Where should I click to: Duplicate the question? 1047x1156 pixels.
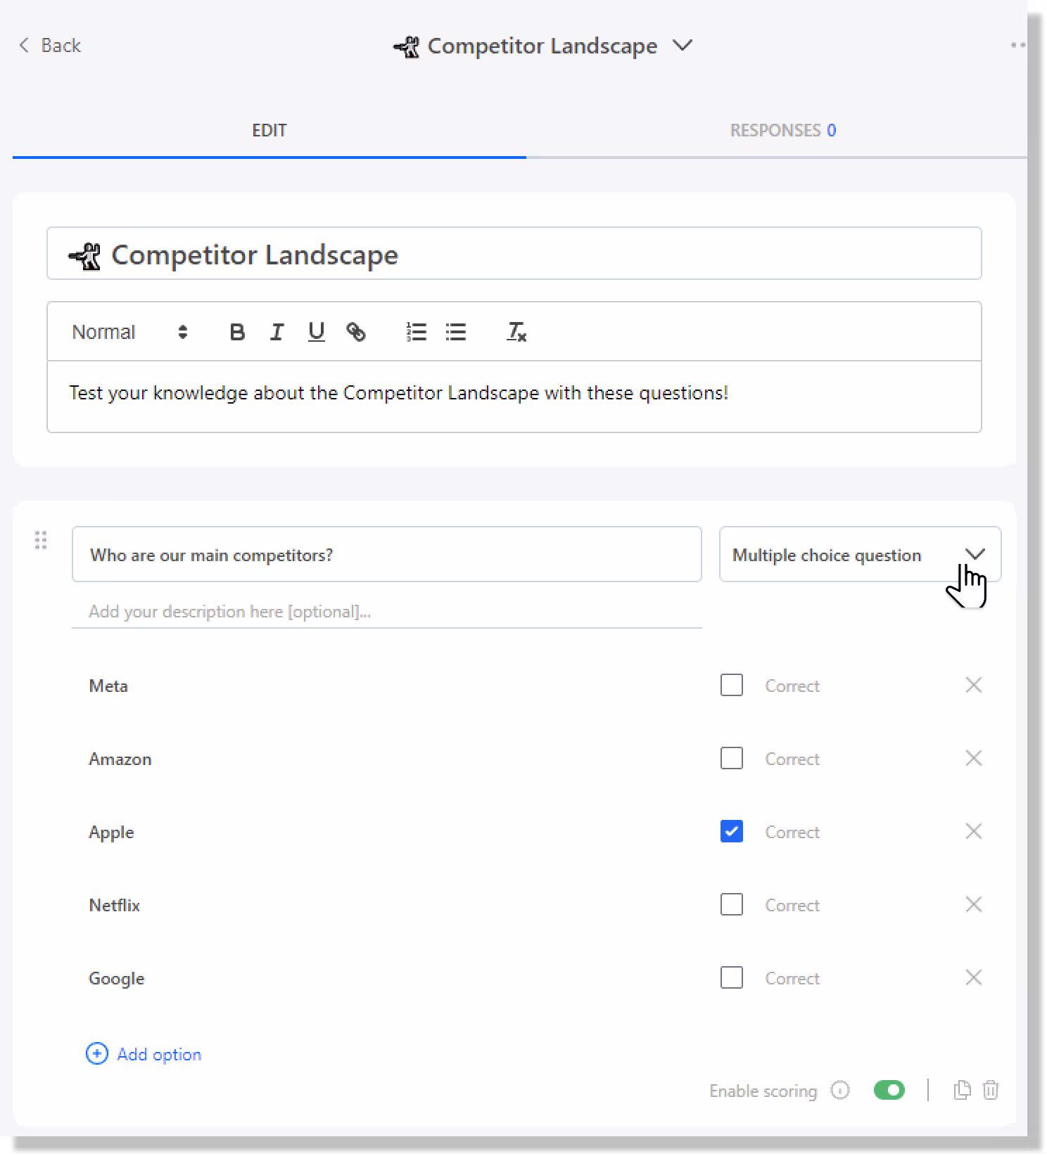click(962, 1090)
